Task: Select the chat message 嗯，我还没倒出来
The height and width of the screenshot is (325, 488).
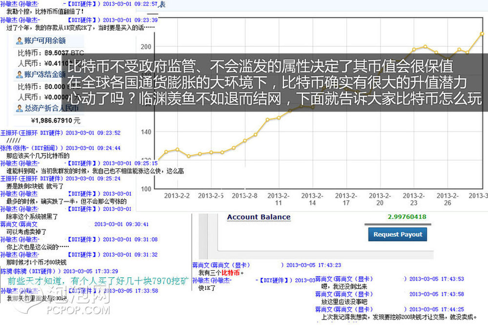Action: (x=344, y=287)
